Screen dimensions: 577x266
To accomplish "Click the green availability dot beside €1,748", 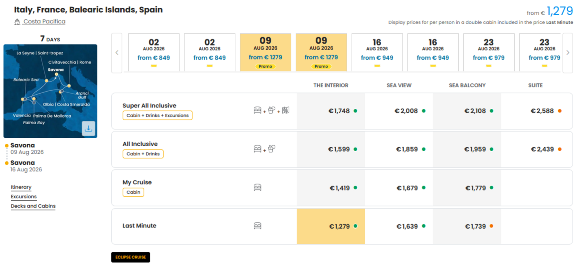I will pos(355,111).
